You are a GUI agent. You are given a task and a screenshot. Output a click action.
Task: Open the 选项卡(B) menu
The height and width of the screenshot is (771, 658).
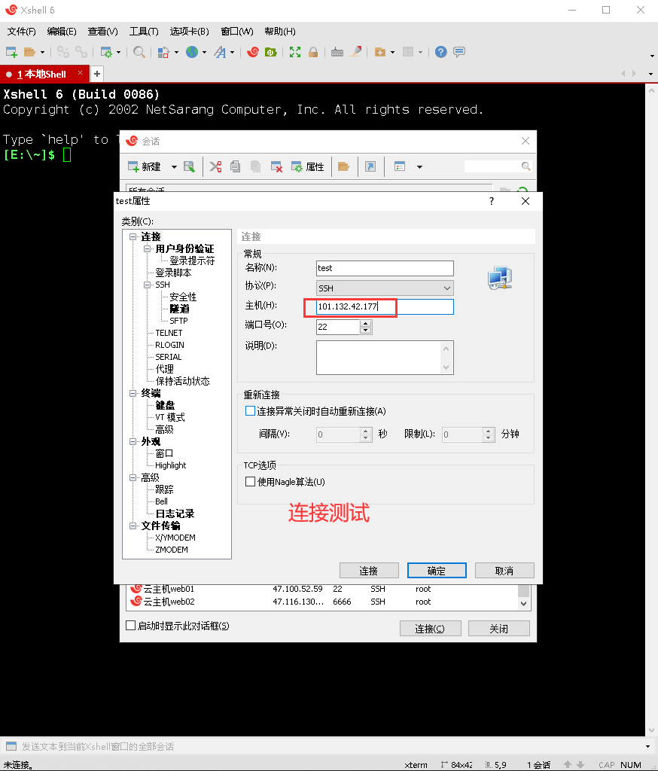click(189, 32)
